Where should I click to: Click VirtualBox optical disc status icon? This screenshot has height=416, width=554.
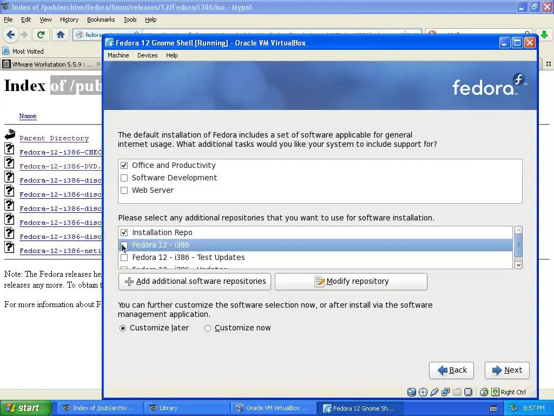pos(423,392)
